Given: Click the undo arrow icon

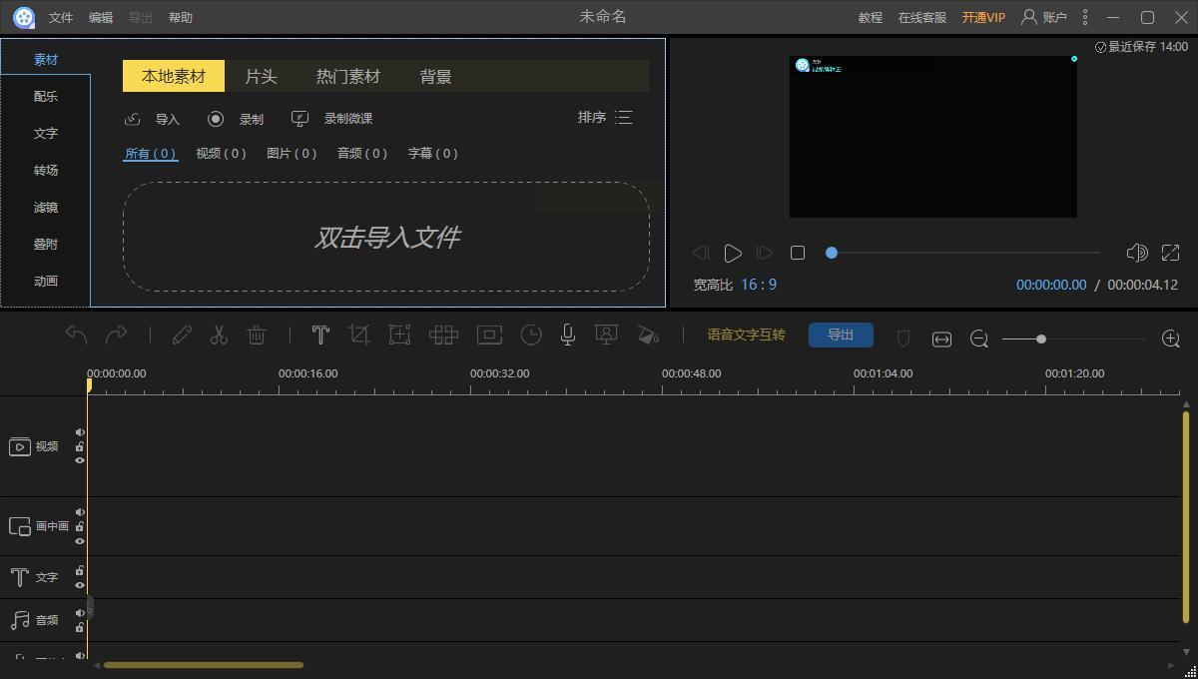Looking at the screenshot, I should [77, 335].
